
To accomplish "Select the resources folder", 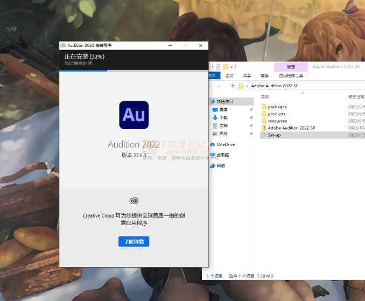I will (277, 121).
